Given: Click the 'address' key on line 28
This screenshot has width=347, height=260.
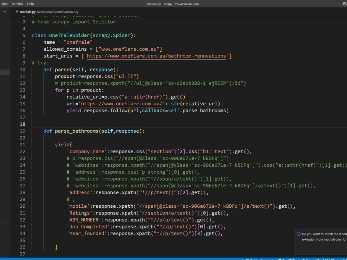Looking at the screenshot, I should [x=79, y=192].
